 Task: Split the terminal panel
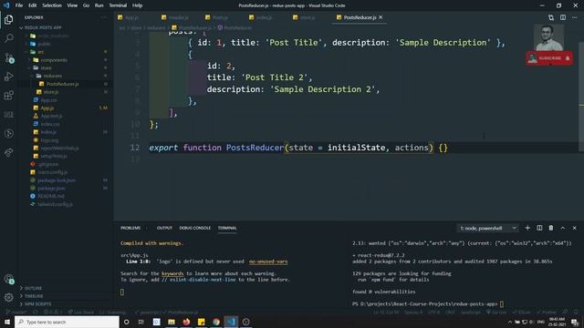539,228
